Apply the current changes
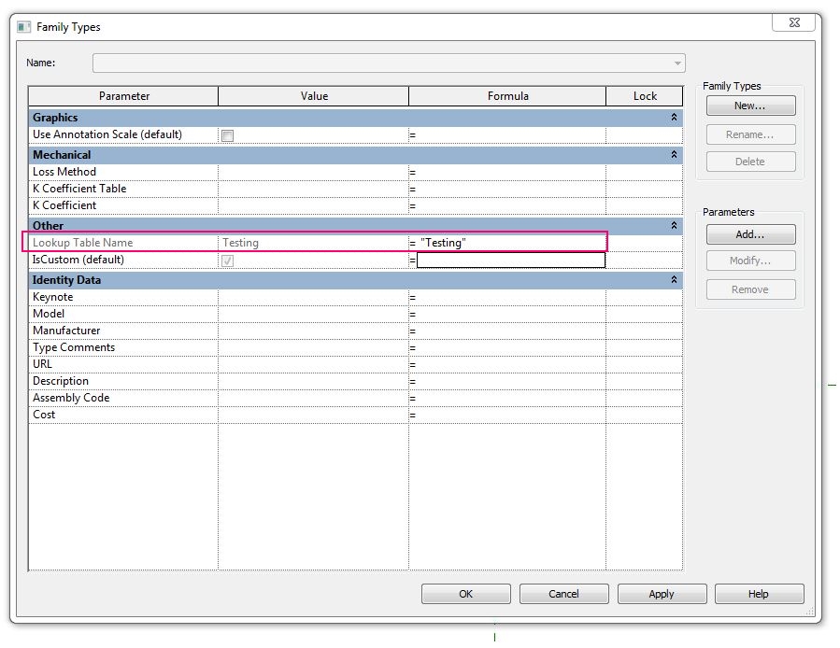 click(x=662, y=593)
